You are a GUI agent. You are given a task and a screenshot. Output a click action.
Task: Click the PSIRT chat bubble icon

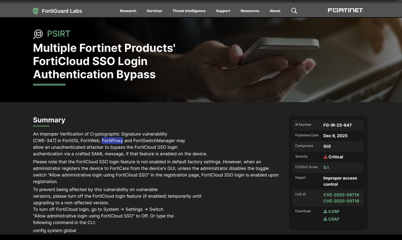[x=38, y=34]
